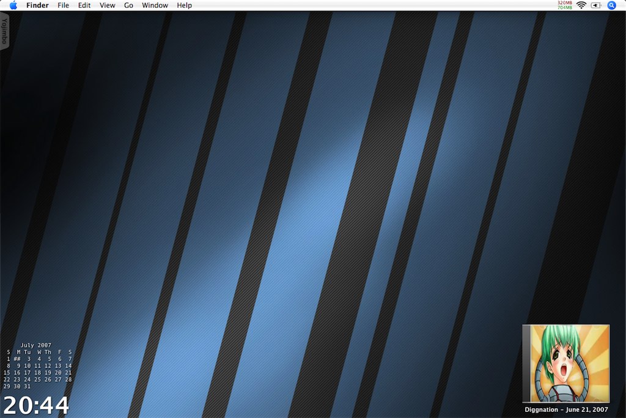Open the File menu
Screen dimensions: 626x418
[63, 5]
